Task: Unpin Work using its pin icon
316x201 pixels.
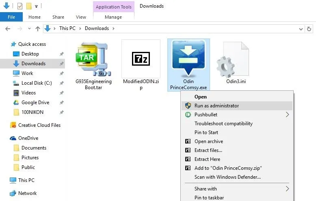Action: click(x=62, y=73)
